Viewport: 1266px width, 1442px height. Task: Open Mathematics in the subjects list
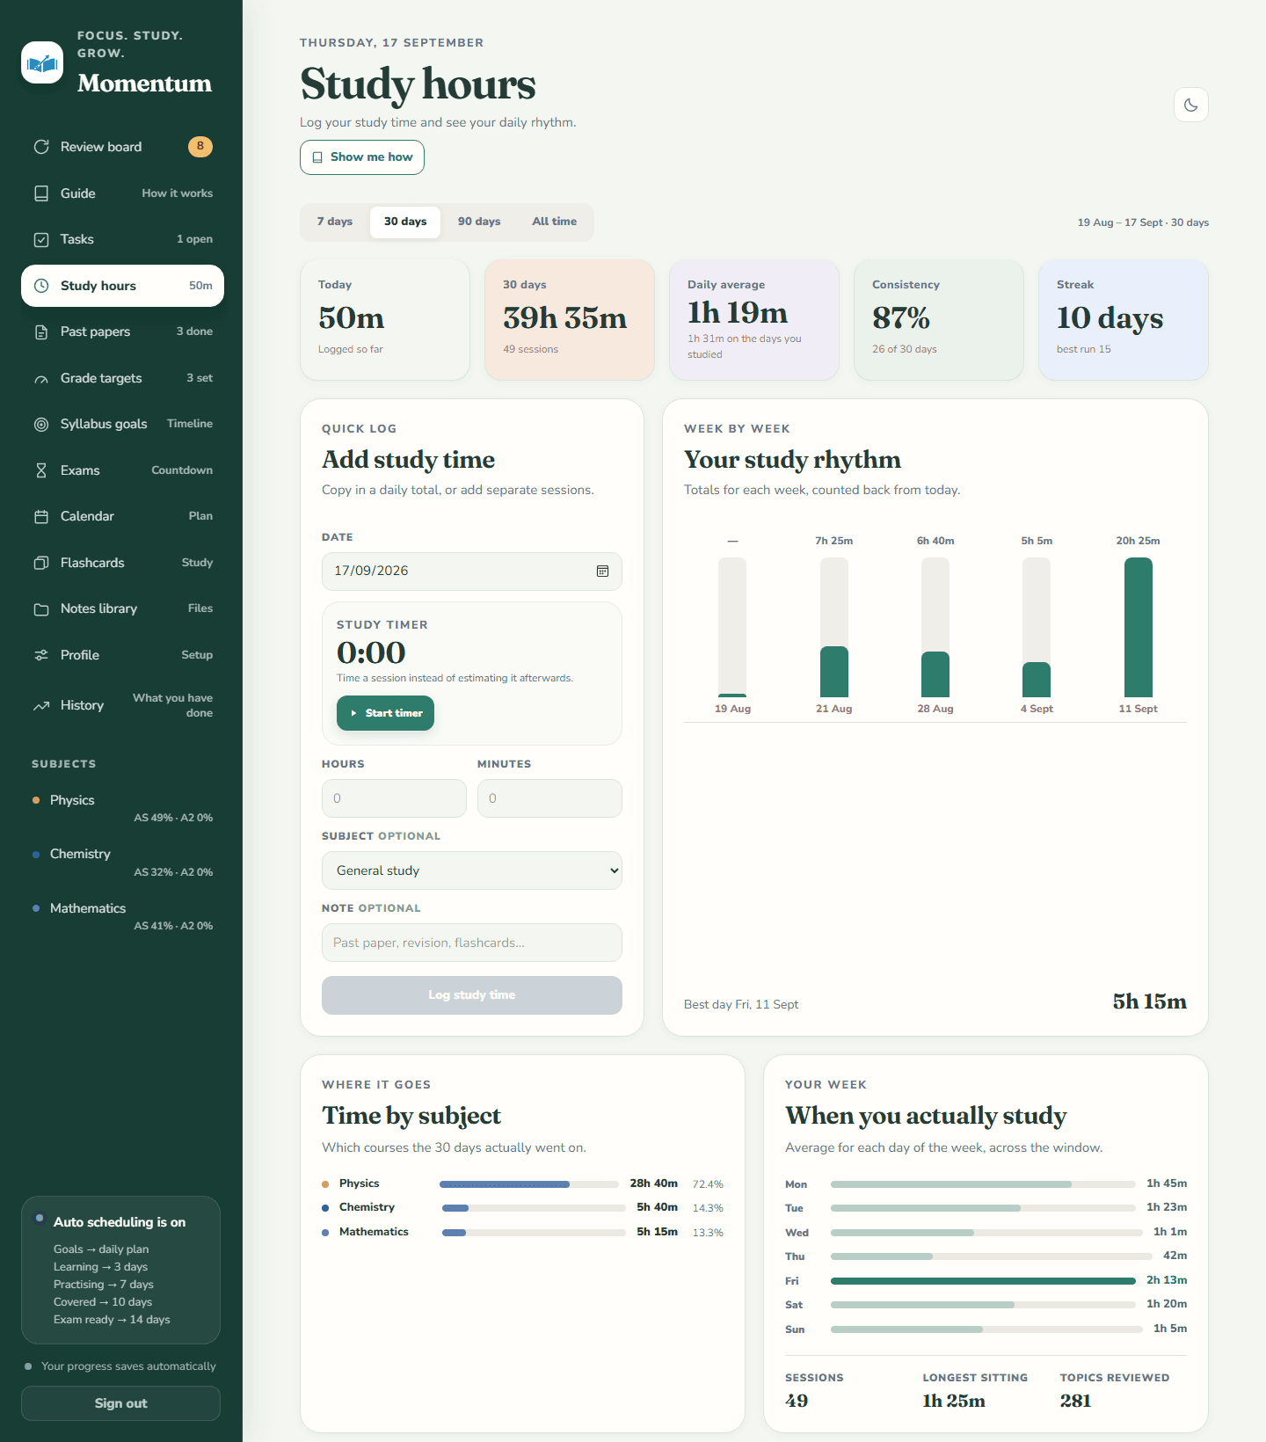pyautogui.click(x=122, y=916)
